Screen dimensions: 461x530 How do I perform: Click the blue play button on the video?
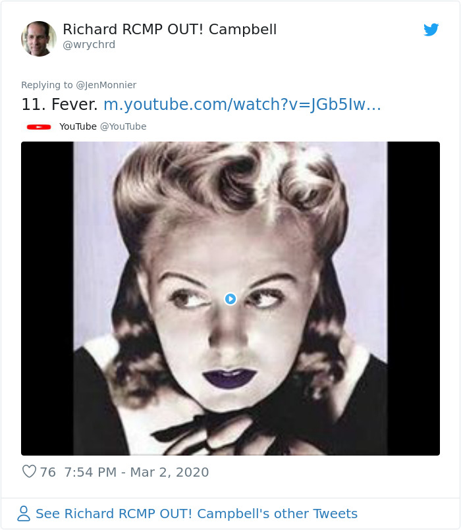(230, 298)
